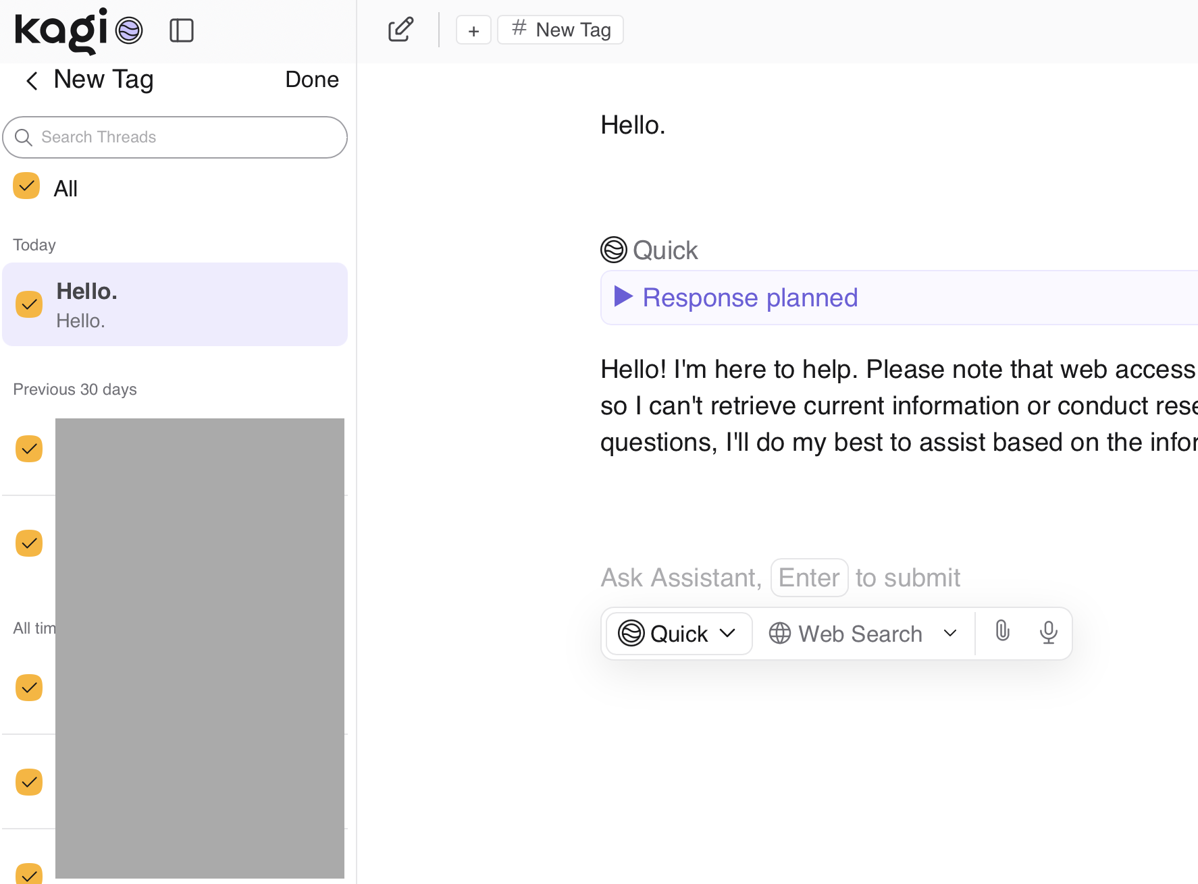The height and width of the screenshot is (884, 1198).
Task: Open a new thread with the pencil icon
Action: point(400,29)
